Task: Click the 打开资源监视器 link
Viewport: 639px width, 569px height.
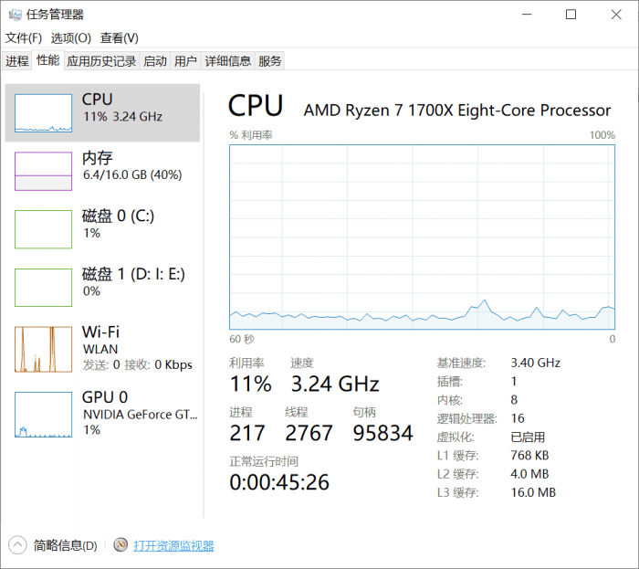Action: (x=173, y=545)
